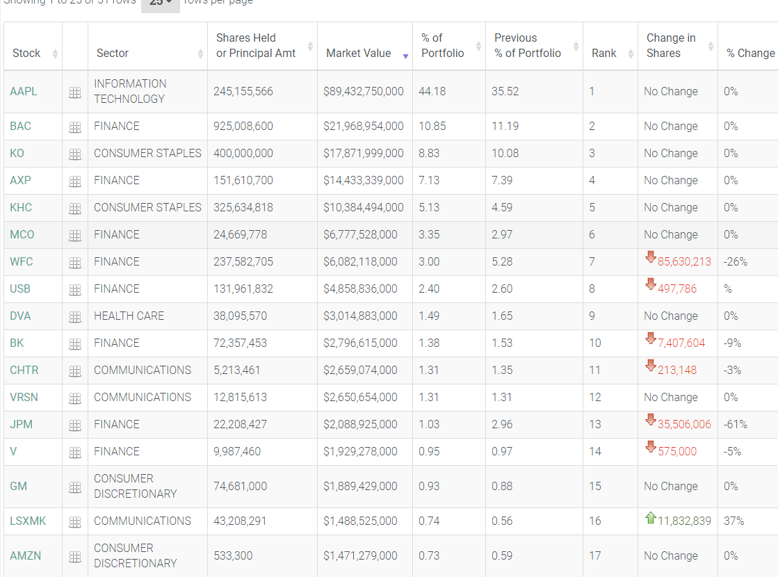
Task: Open grid icon in VRSN row
Action: coord(75,398)
